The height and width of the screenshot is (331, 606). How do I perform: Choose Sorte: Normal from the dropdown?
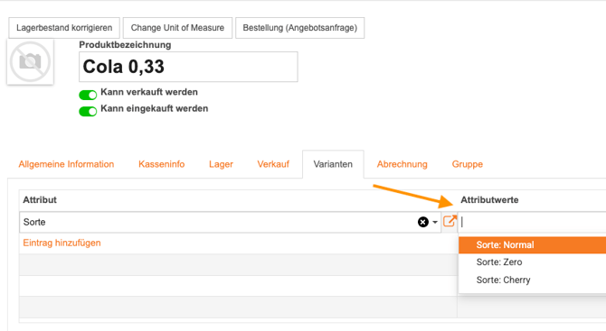[532, 245]
